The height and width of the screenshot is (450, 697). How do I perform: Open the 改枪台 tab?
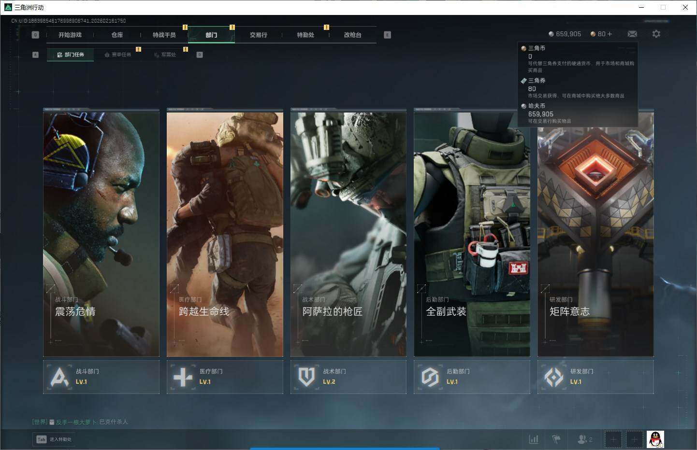(x=352, y=35)
